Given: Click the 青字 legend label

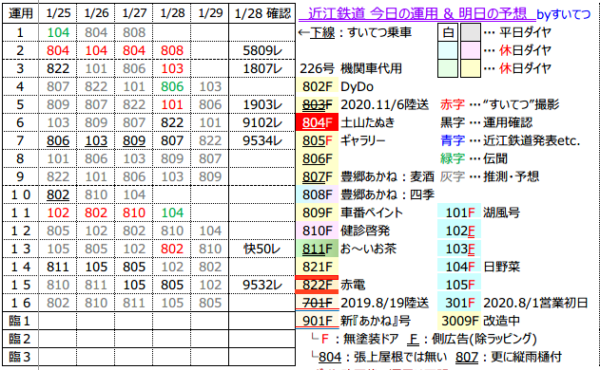Looking at the screenshot, I should [453, 141].
